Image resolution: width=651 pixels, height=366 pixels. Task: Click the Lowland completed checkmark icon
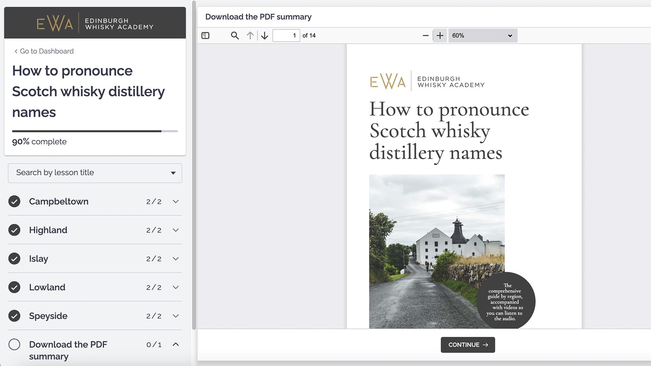coord(14,287)
